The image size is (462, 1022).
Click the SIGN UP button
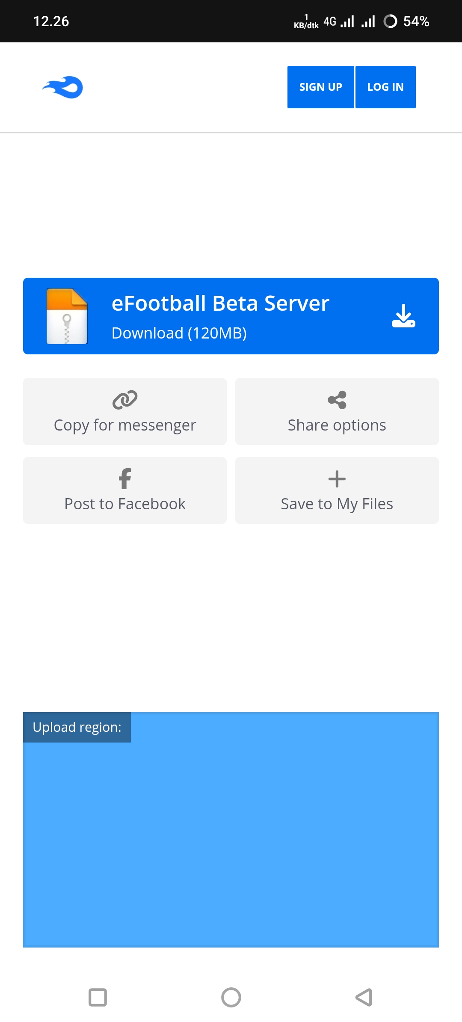click(x=320, y=87)
